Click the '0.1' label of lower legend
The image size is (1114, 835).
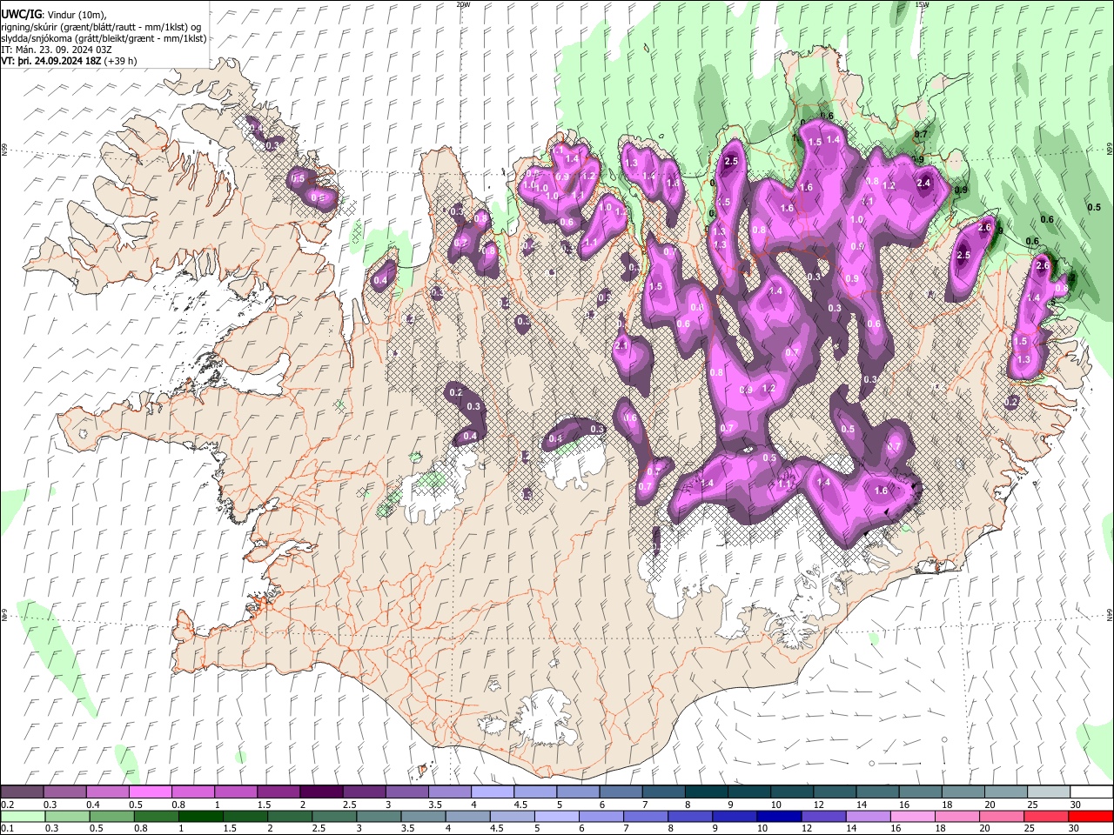point(7,828)
